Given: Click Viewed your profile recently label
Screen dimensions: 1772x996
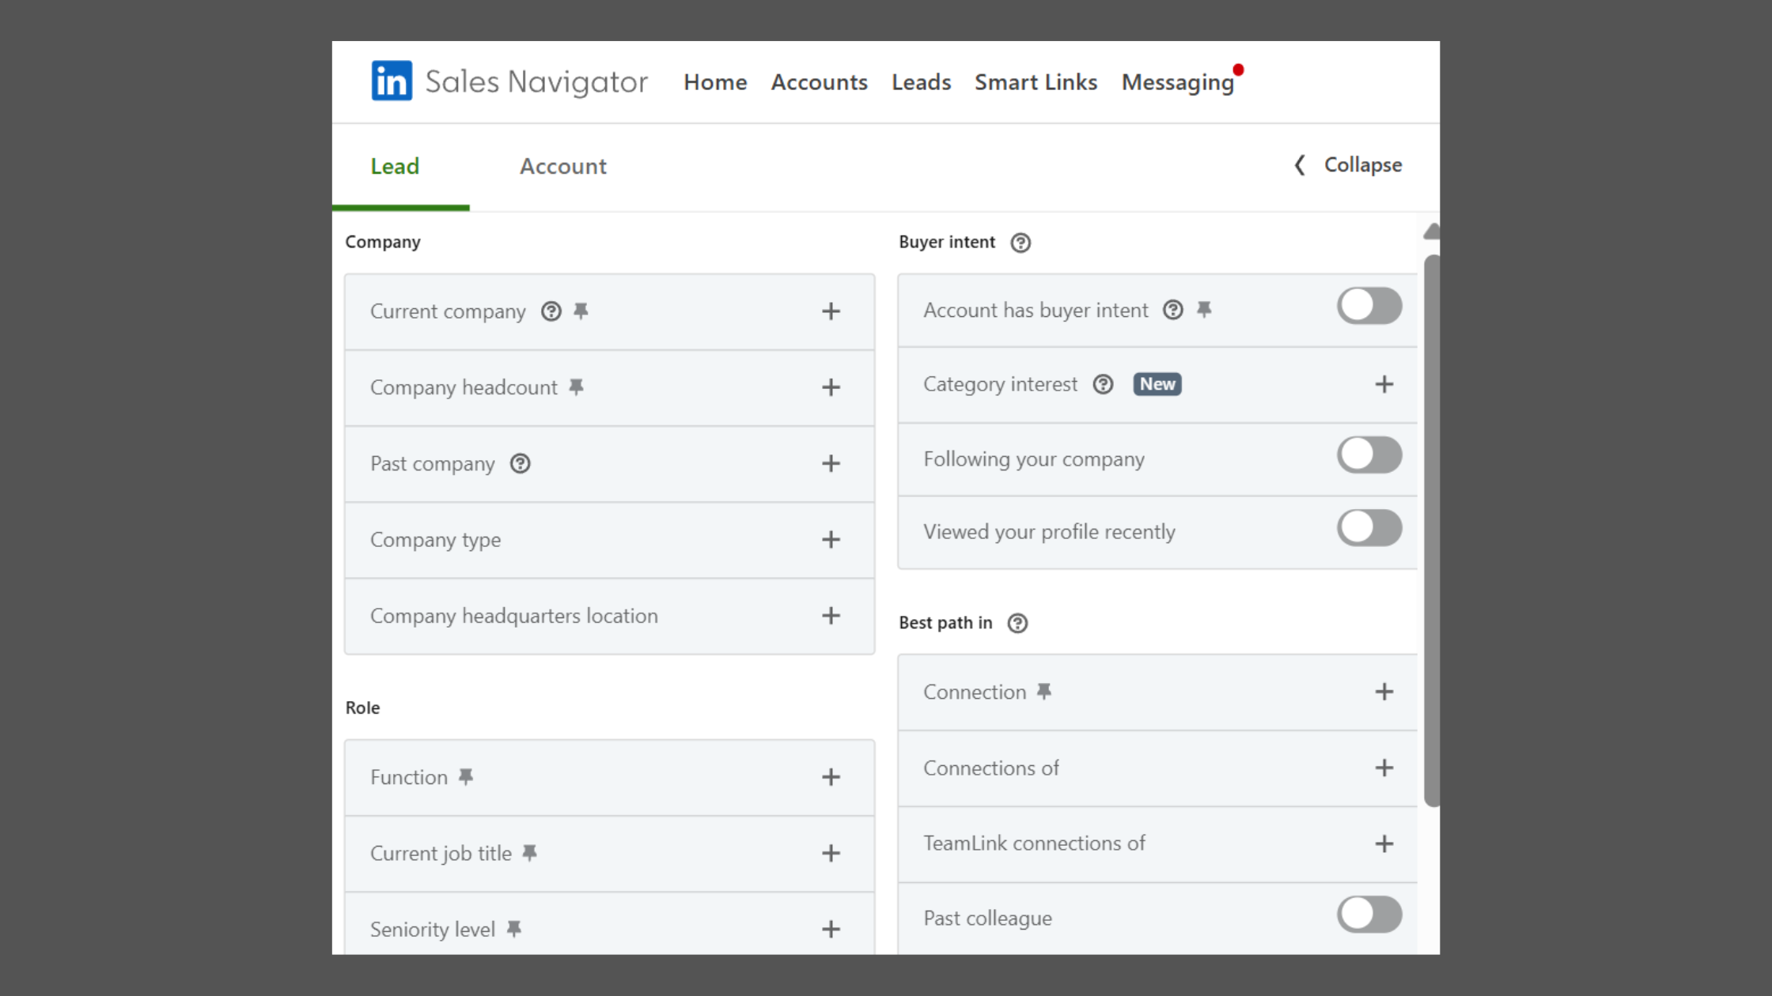Looking at the screenshot, I should tap(1049, 532).
